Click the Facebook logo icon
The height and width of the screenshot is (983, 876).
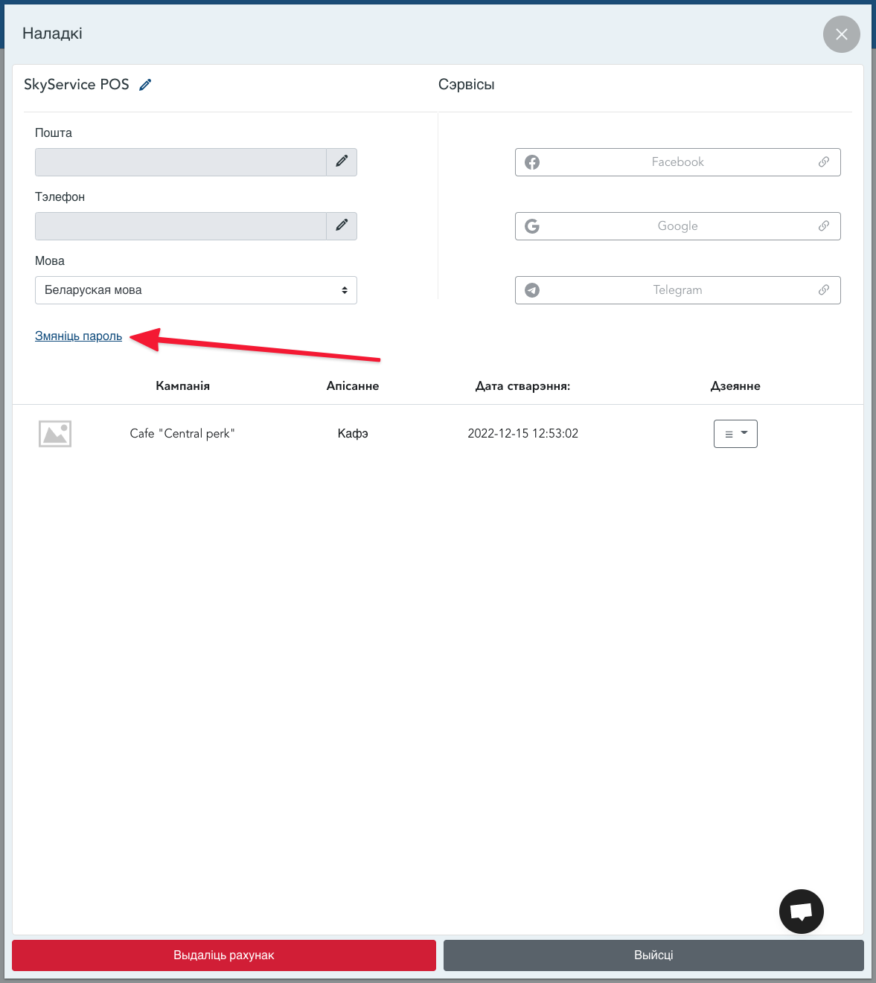coord(532,162)
